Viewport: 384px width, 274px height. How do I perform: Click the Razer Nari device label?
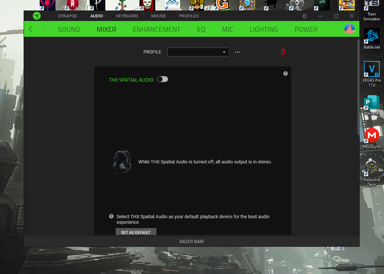point(192,242)
